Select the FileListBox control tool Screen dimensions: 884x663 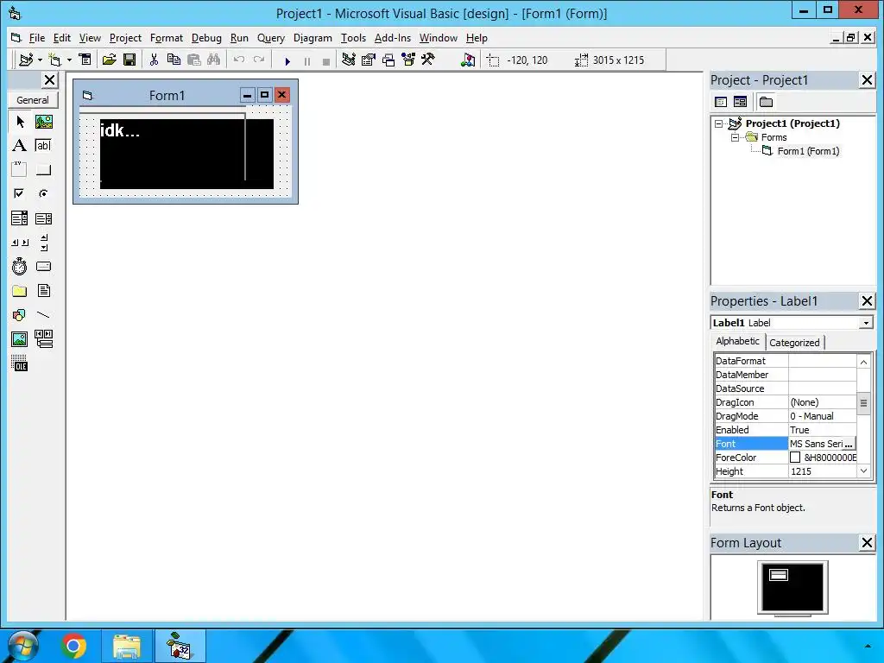[44, 291]
